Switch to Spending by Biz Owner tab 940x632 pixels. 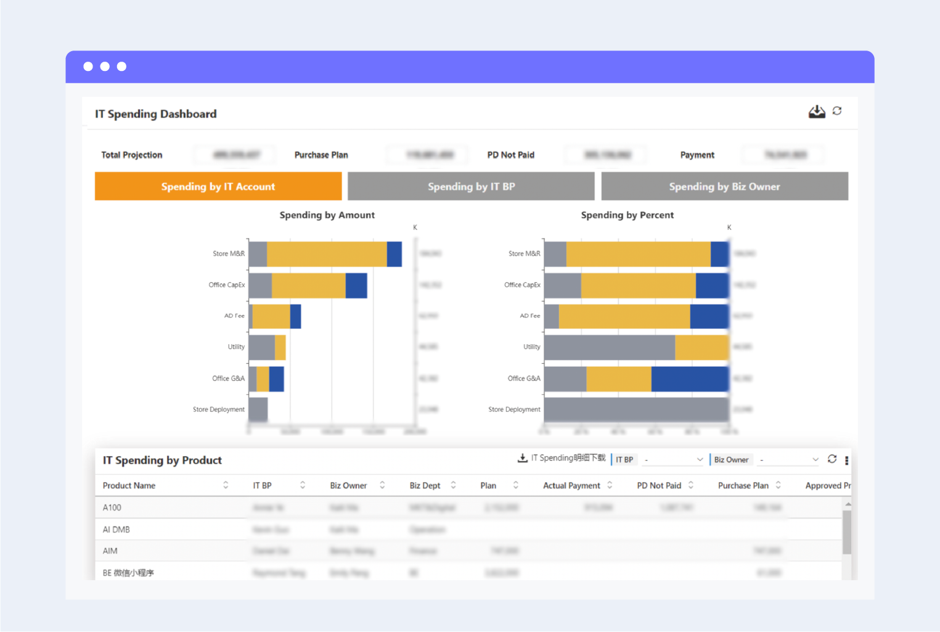pos(724,186)
